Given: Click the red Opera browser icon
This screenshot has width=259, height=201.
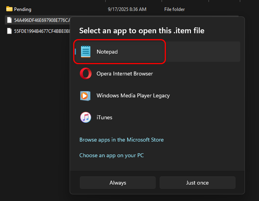Looking at the screenshot, I should 86,74.
